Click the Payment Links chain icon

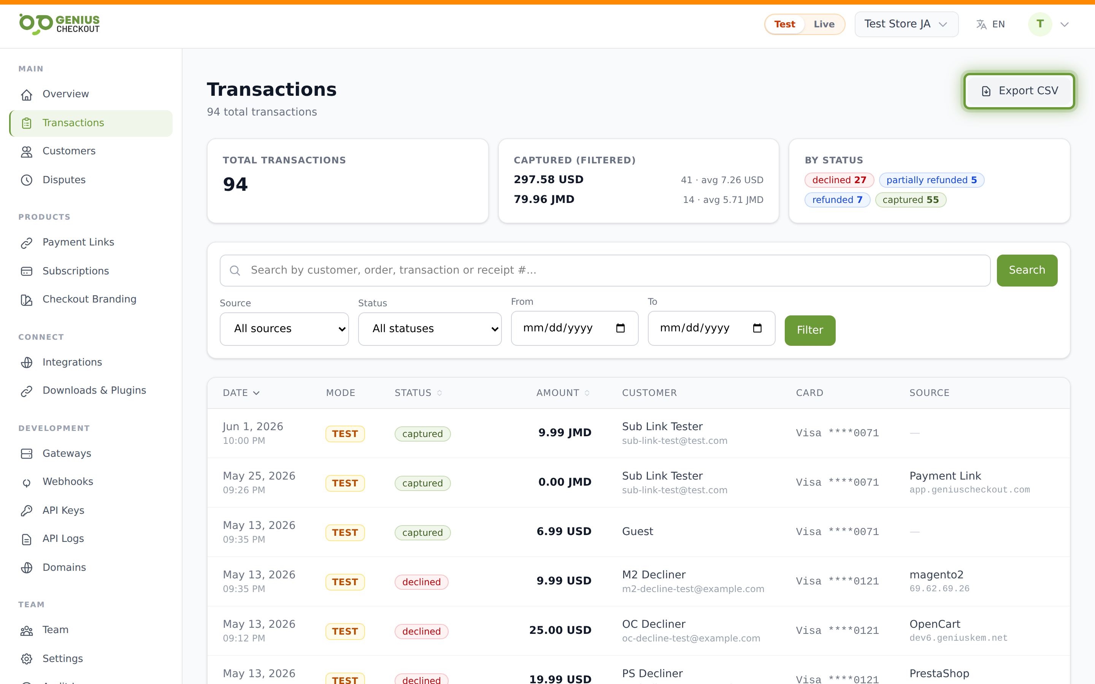click(x=27, y=243)
